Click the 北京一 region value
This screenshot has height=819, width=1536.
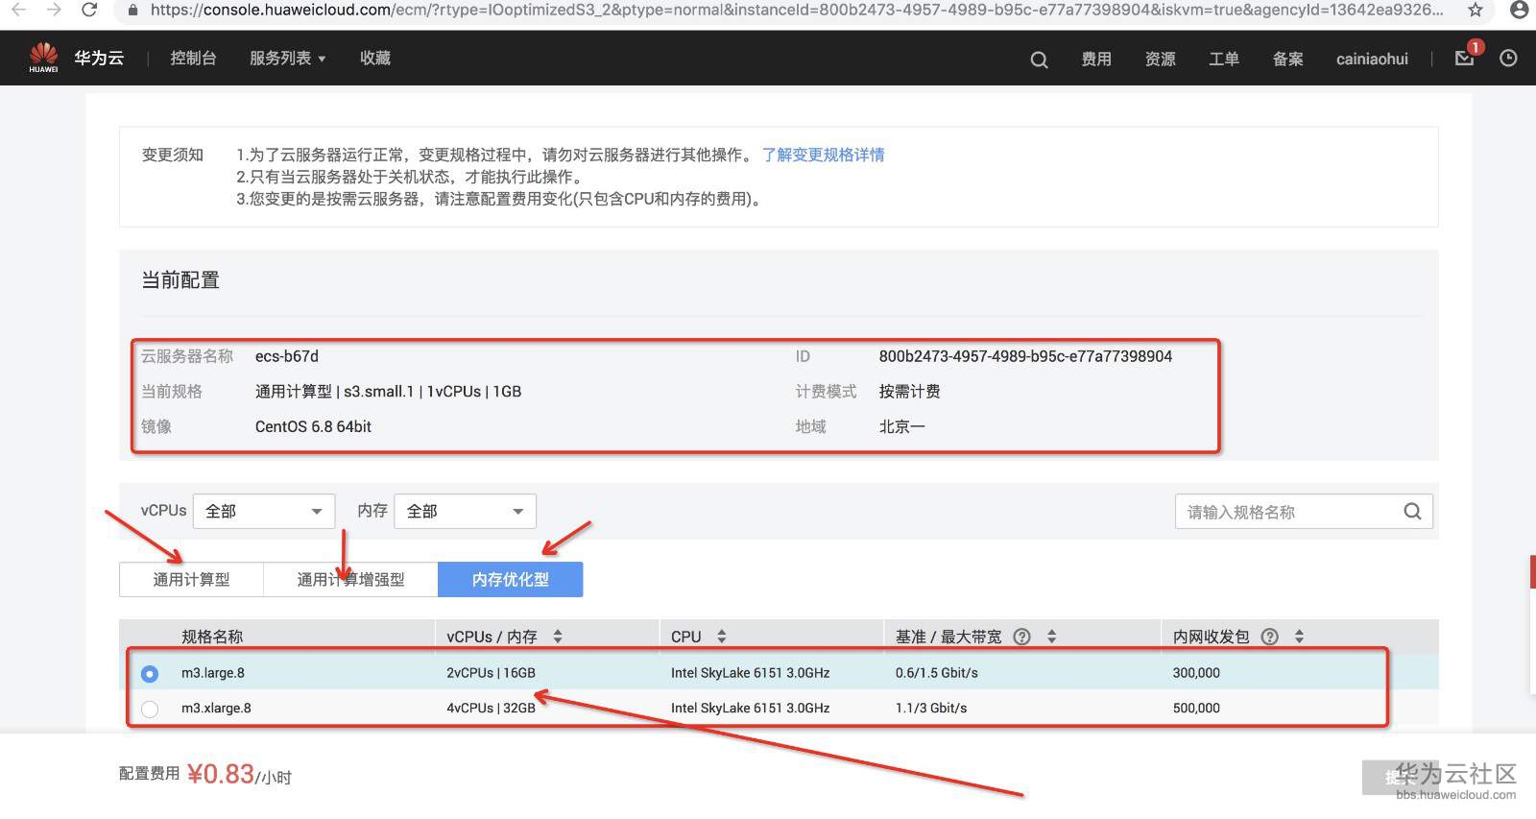[x=901, y=426]
